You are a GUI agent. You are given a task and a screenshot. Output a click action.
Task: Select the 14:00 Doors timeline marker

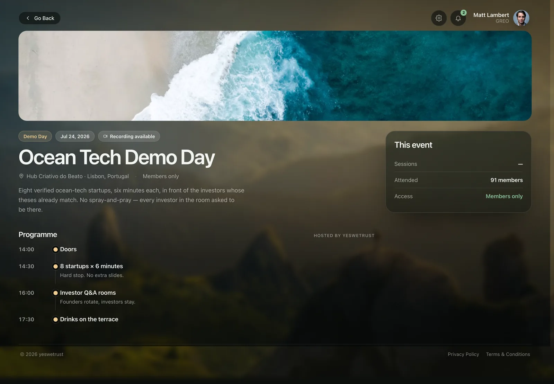pos(55,249)
